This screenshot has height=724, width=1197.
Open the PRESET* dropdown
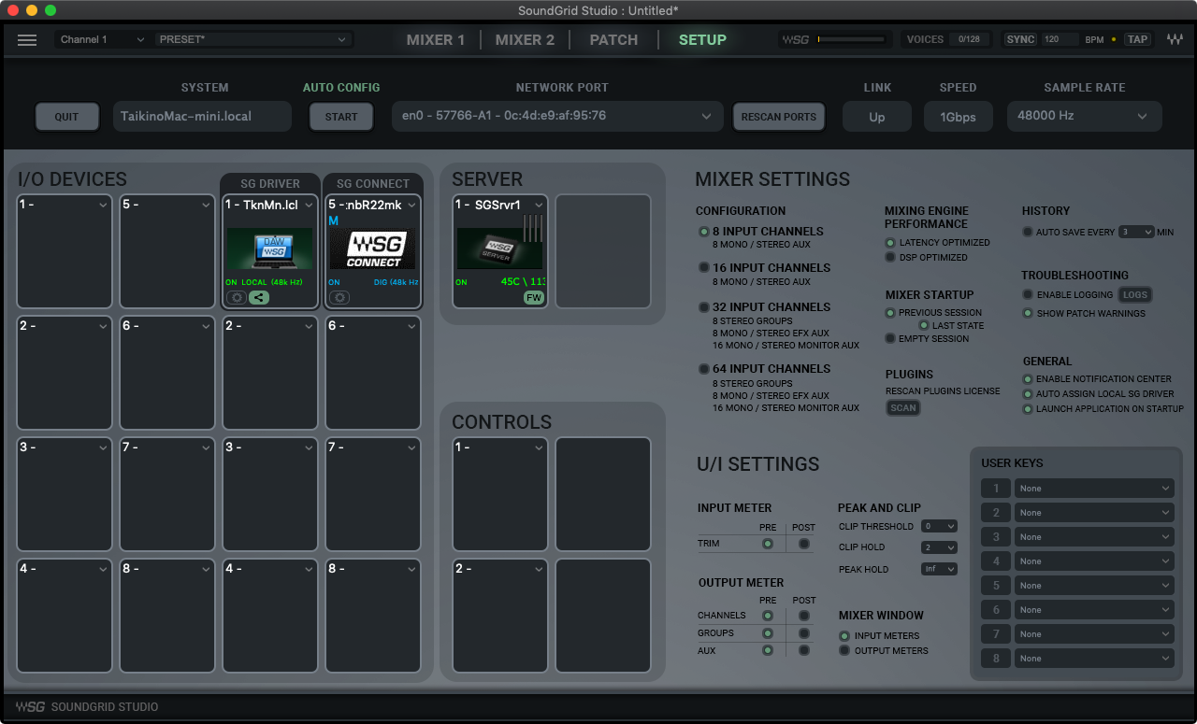coord(252,39)
